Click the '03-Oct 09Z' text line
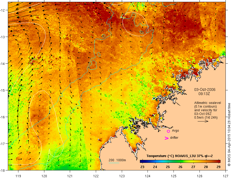The width and height of the screenshot is (231, 178). (x=203, y=114)
